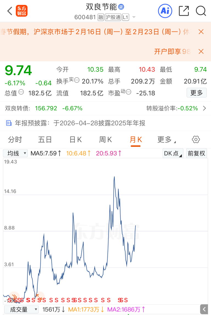Tap the 融 margin trading badge
Viewport: 211px width, 315px height.
point(101,18)
